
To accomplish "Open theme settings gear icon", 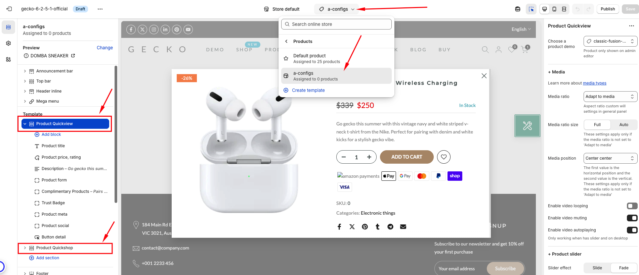I will 8,43.
